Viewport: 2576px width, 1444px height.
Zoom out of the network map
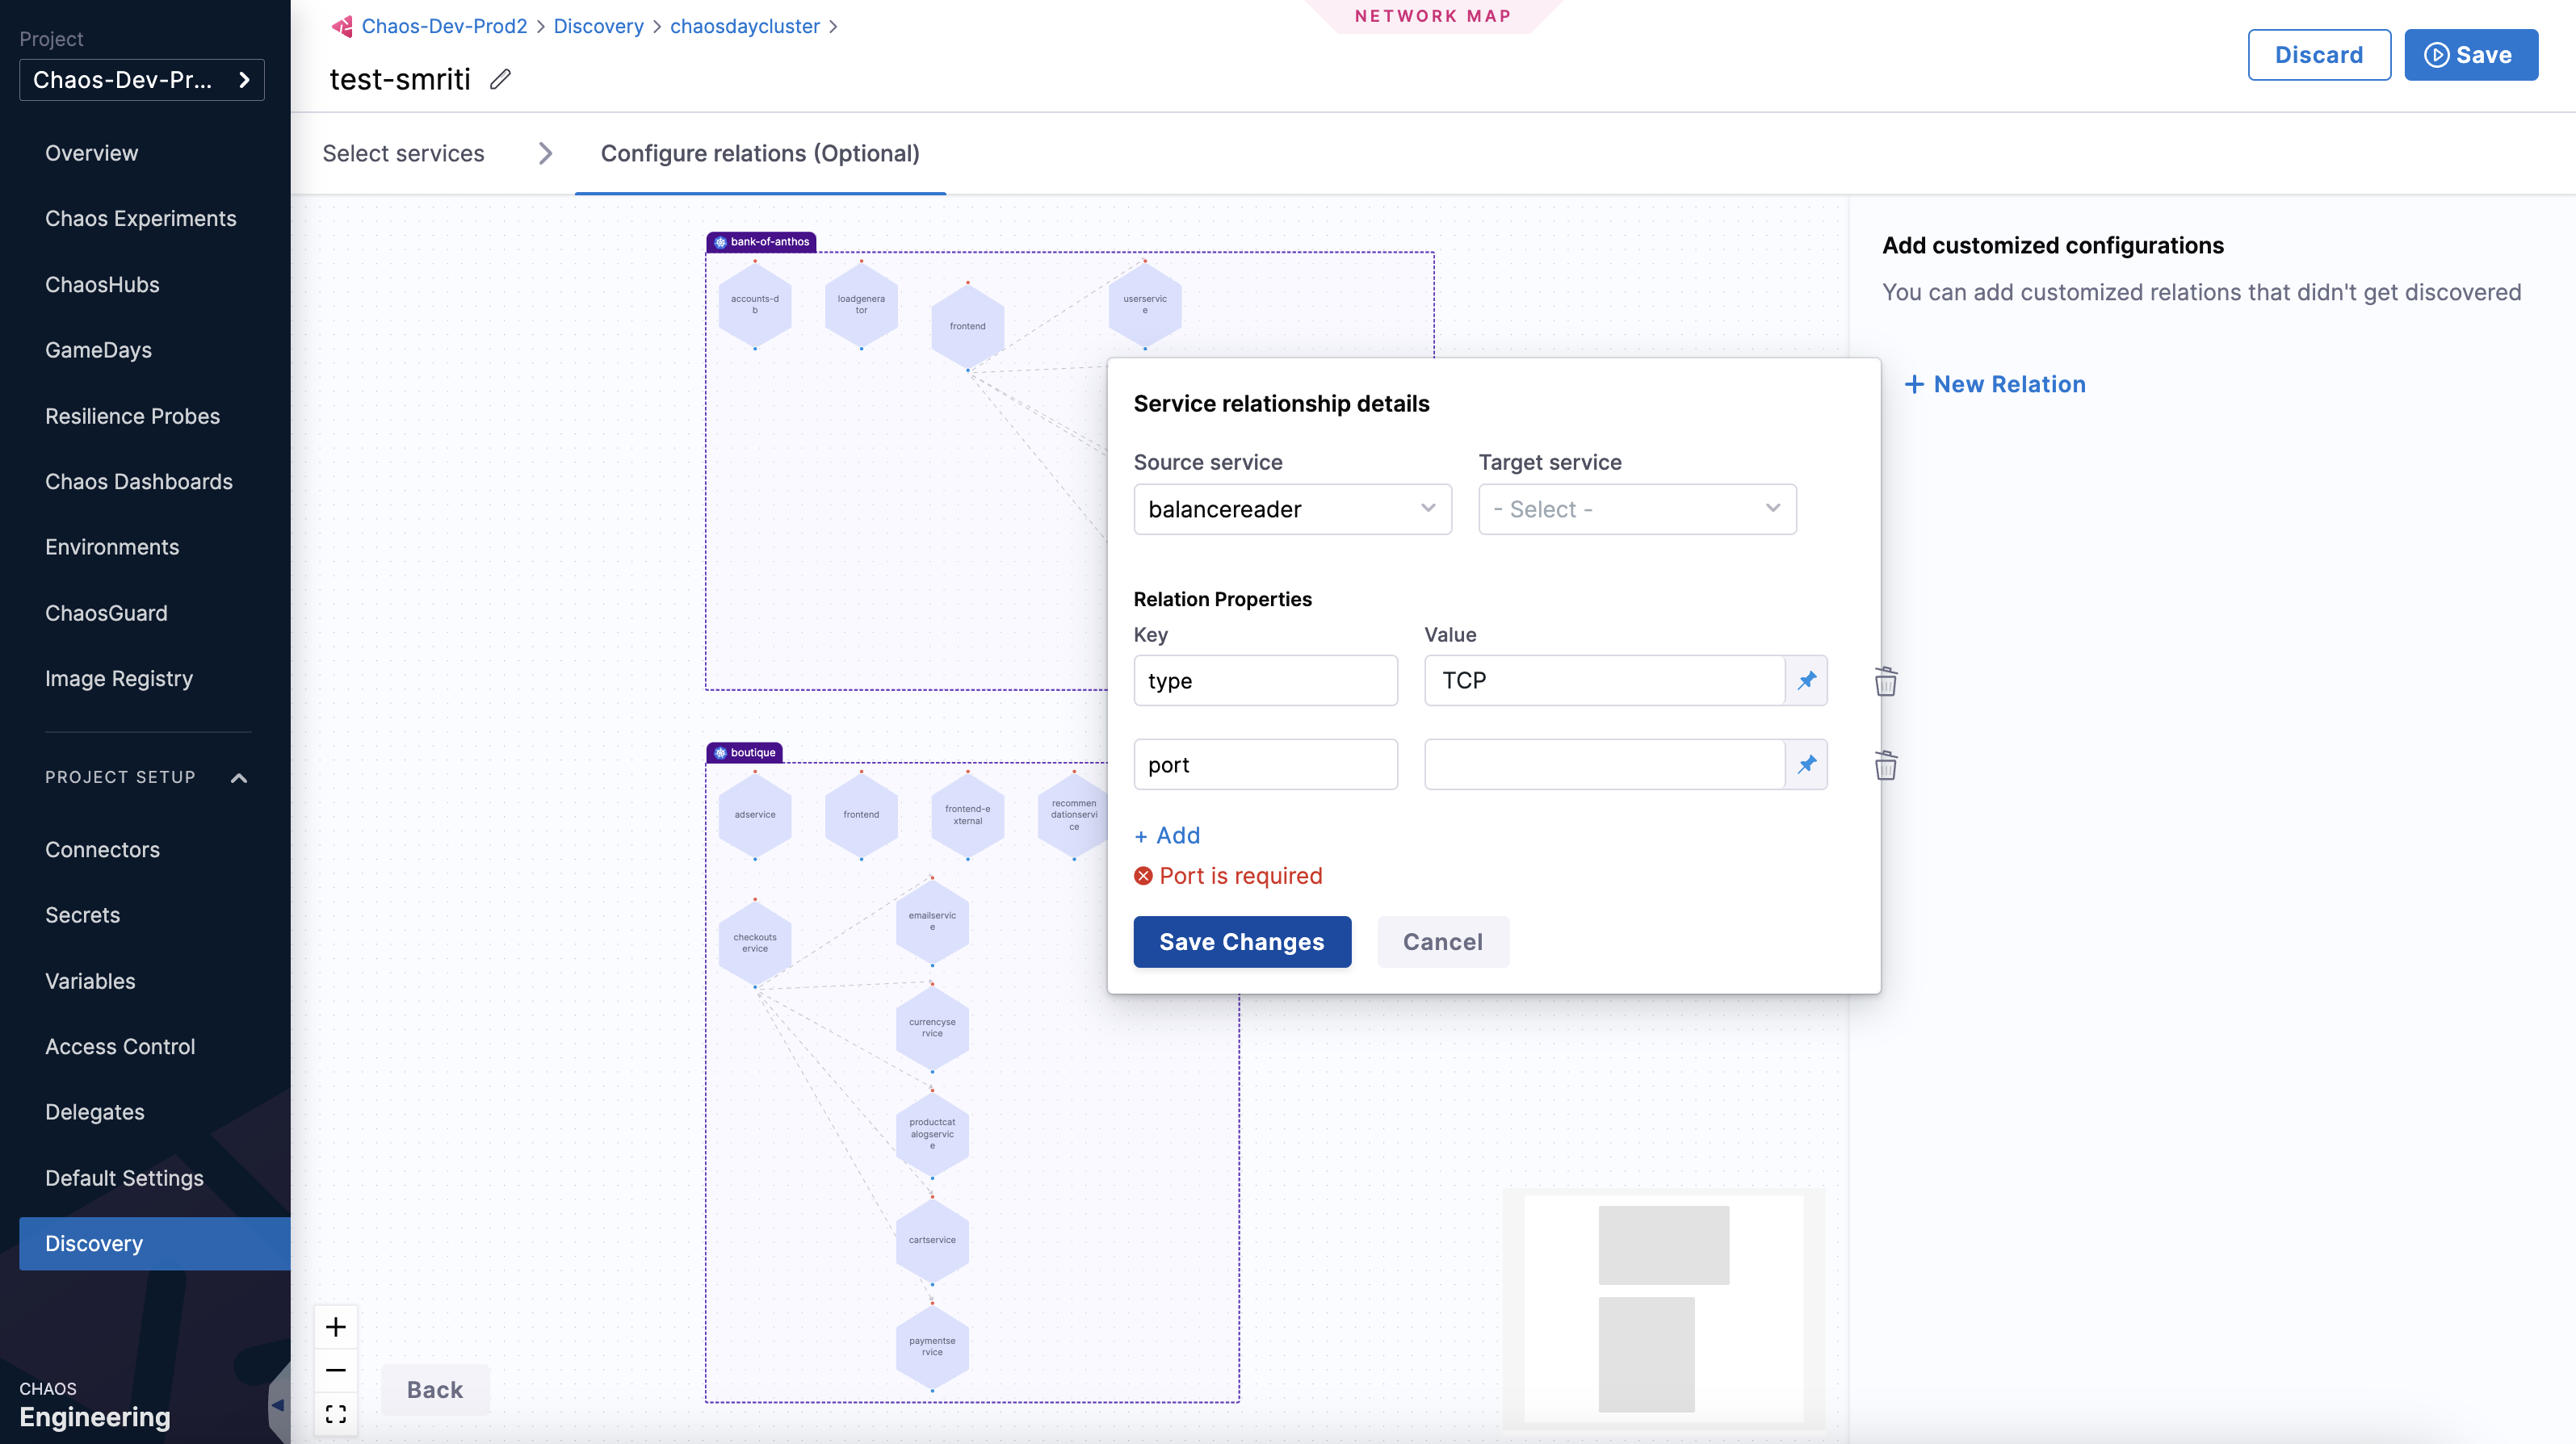(336, 1370)
